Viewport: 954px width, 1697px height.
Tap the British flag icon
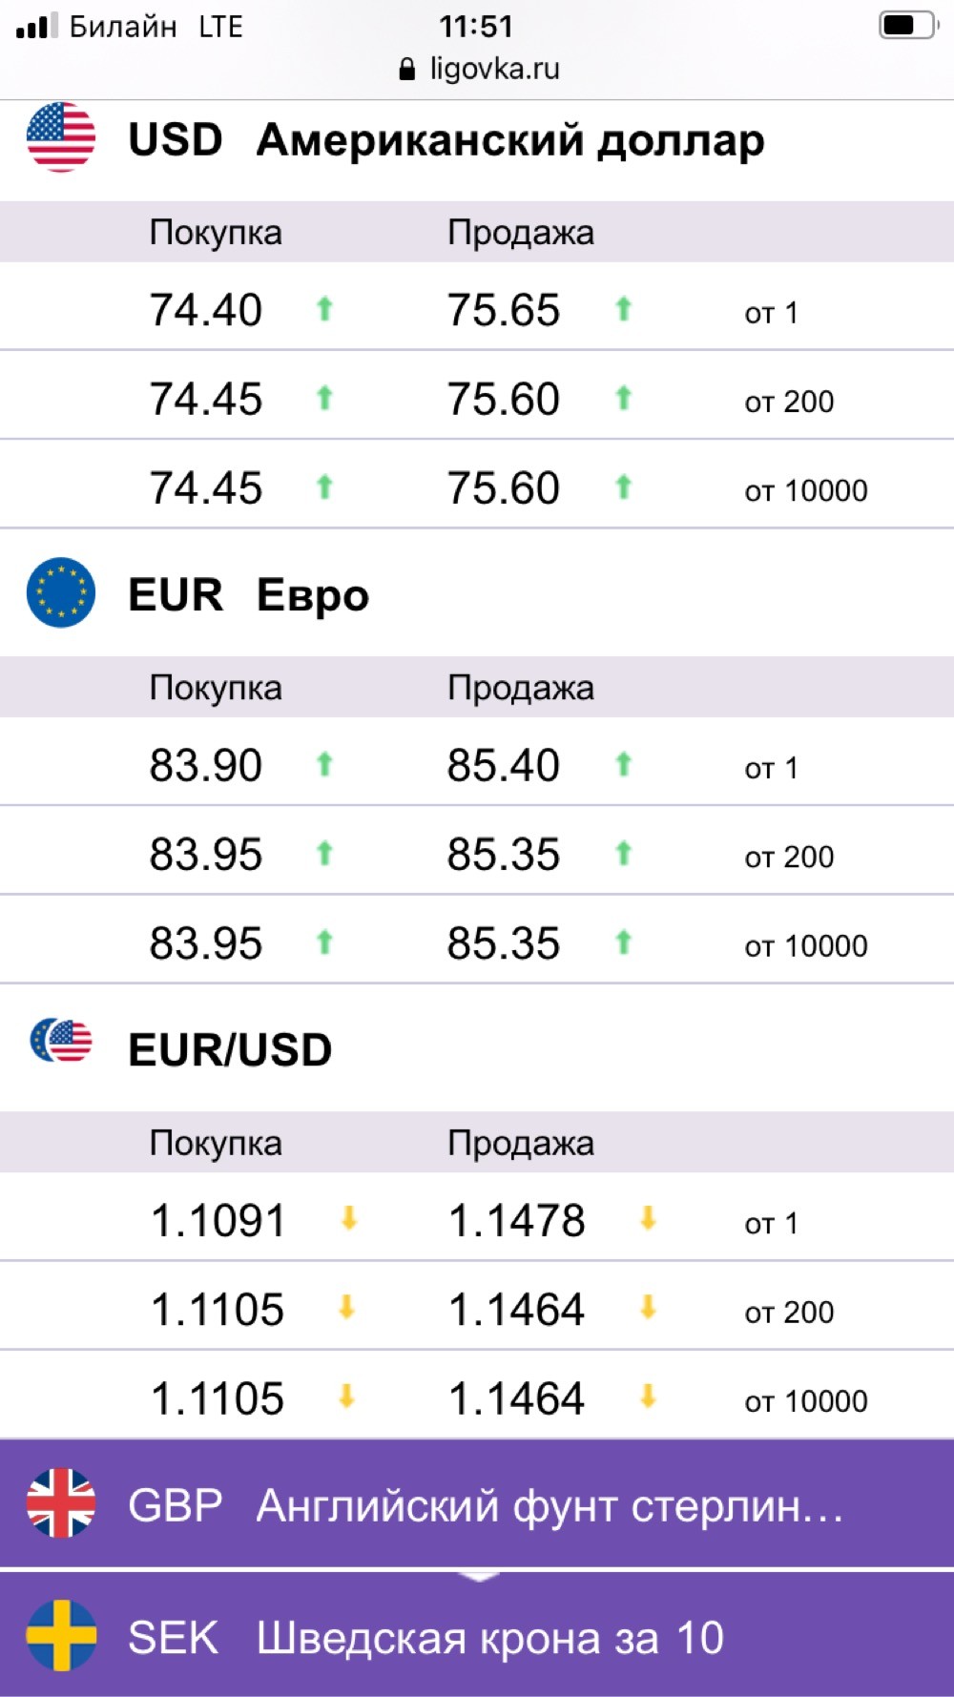61,1503
